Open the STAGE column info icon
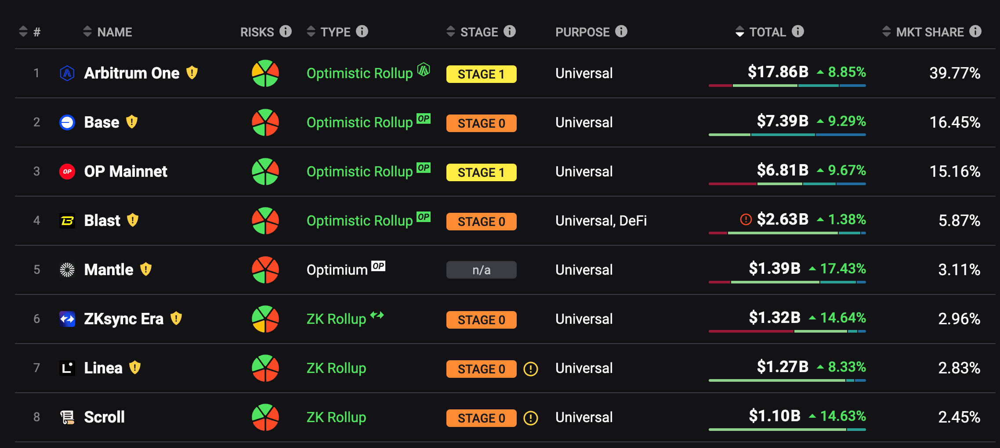Viewport: 1000px width, 448px height. (510, 31)
